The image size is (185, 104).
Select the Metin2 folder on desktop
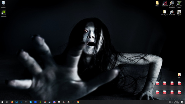pos(157,4)
